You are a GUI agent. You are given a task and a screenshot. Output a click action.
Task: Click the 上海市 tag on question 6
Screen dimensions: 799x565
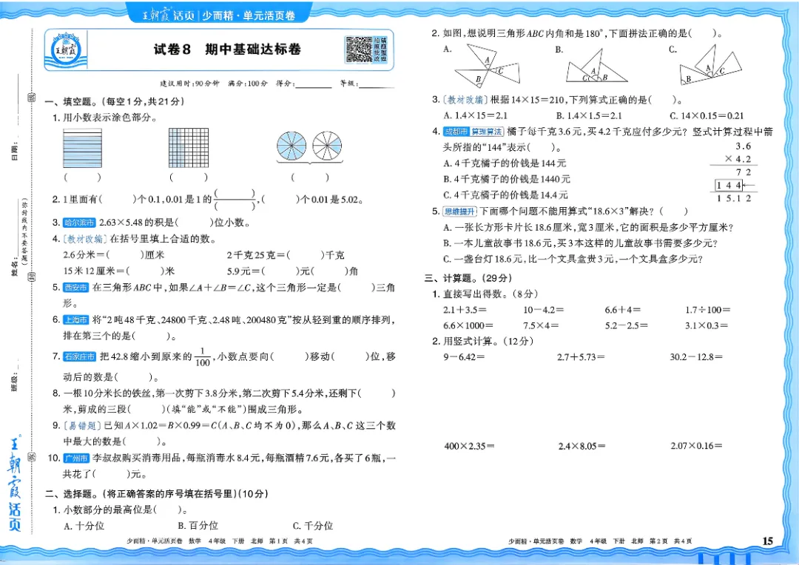click(x=75, y=320)
